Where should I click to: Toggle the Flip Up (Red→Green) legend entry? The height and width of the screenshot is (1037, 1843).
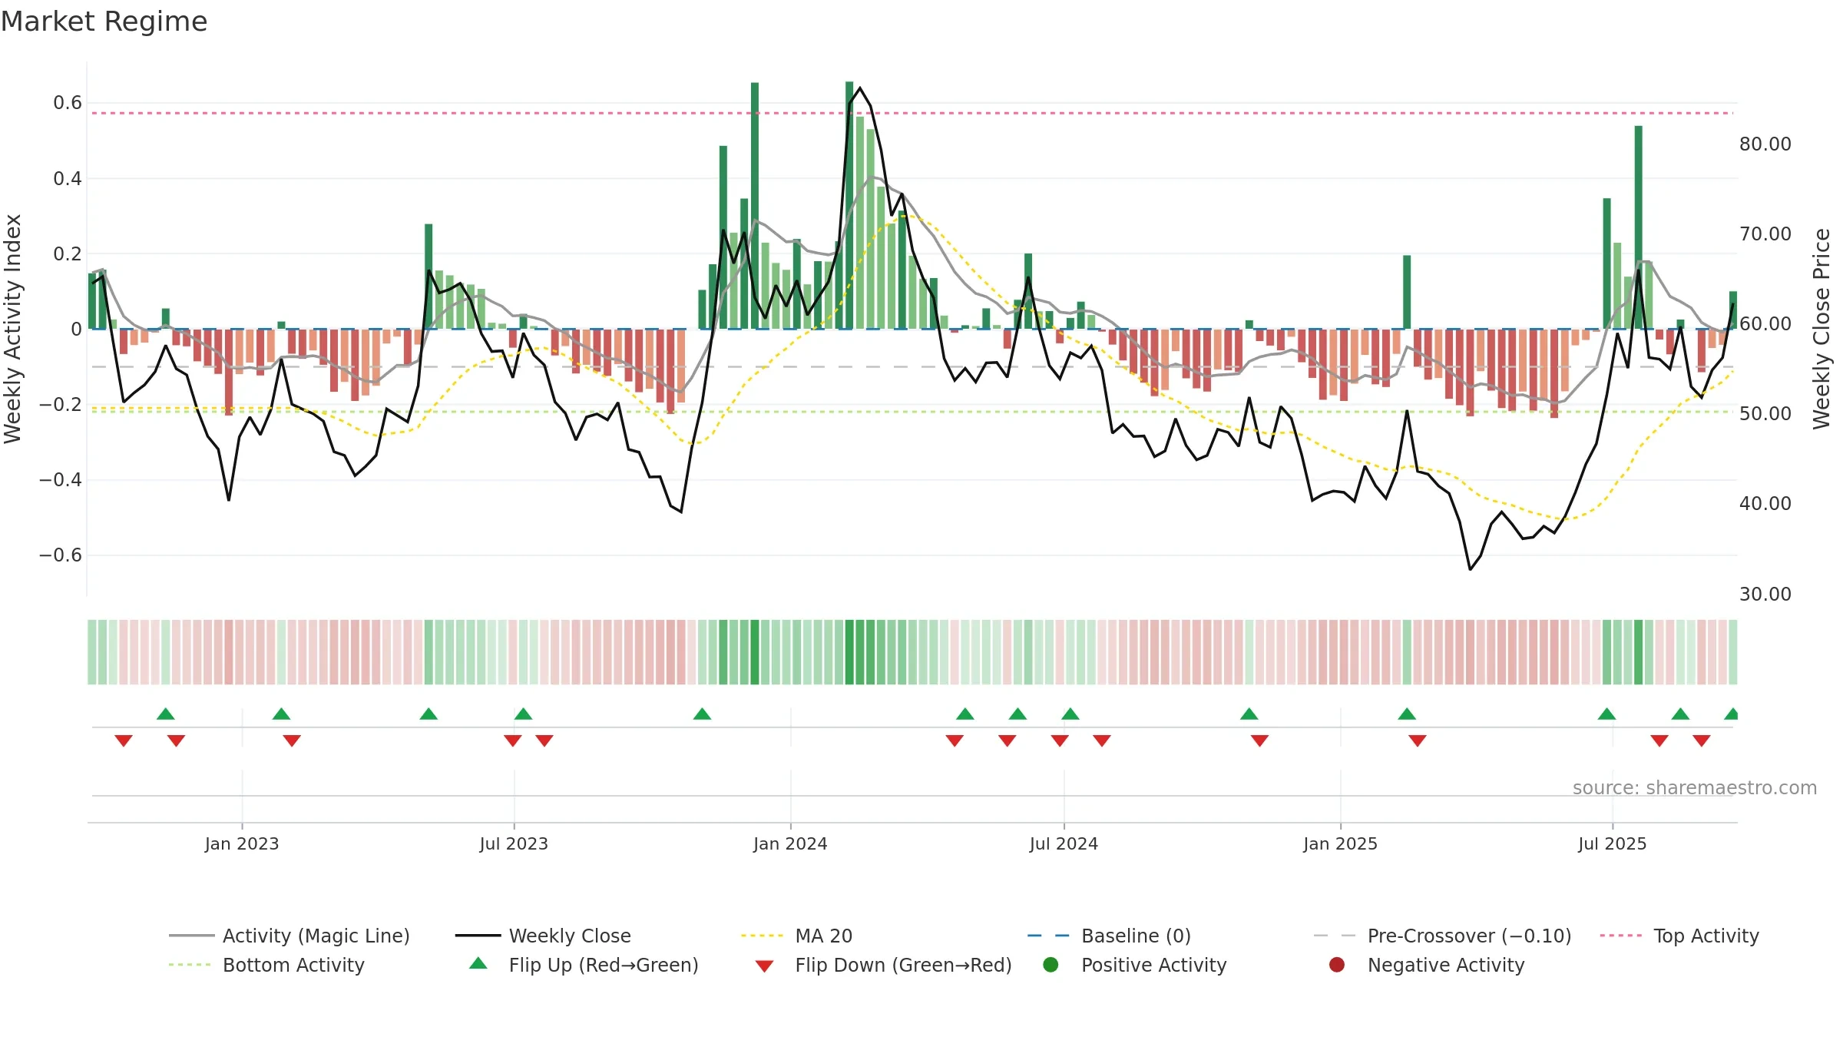[x=584, y=965]
